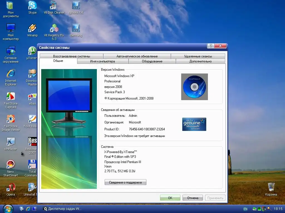This screenshot has height=213, width=285.
Task: Click the EN language indicator
Action: point(245,209)
